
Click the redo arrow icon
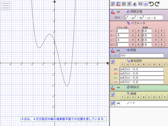coord(157,4)
